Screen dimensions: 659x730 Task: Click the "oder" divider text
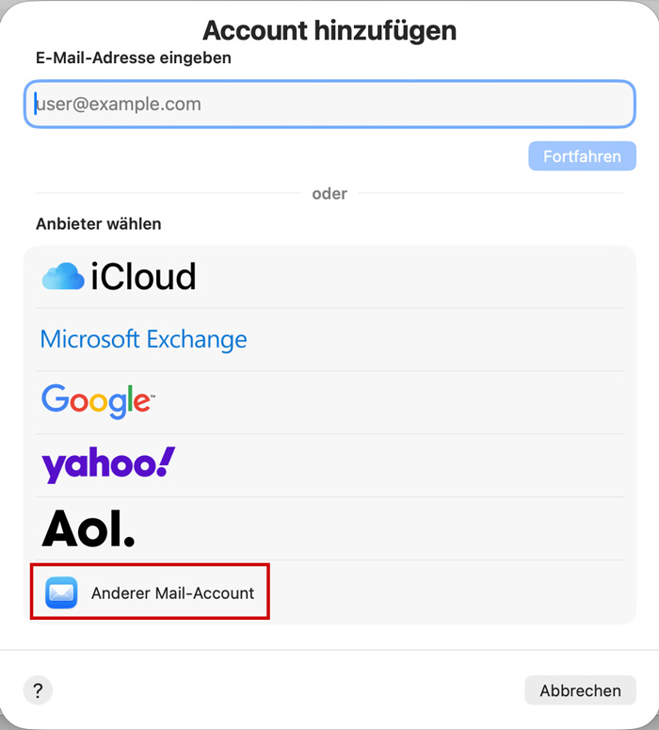(329, 194)
